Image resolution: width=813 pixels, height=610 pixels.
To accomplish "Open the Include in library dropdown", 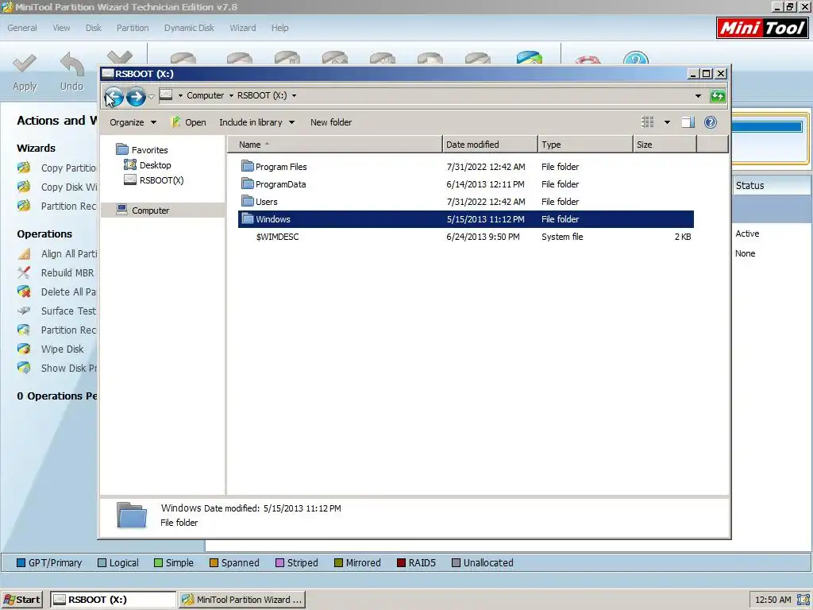I will [256, 122].
